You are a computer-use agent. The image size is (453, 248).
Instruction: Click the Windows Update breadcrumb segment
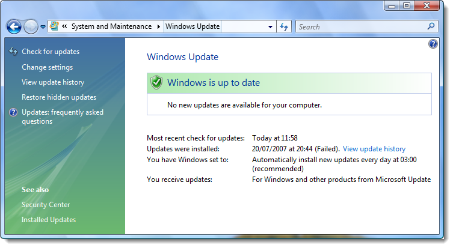(x=193, y=26)
